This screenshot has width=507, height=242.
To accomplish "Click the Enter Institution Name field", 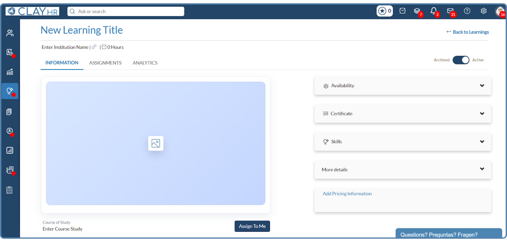I will tap(65, 47).
